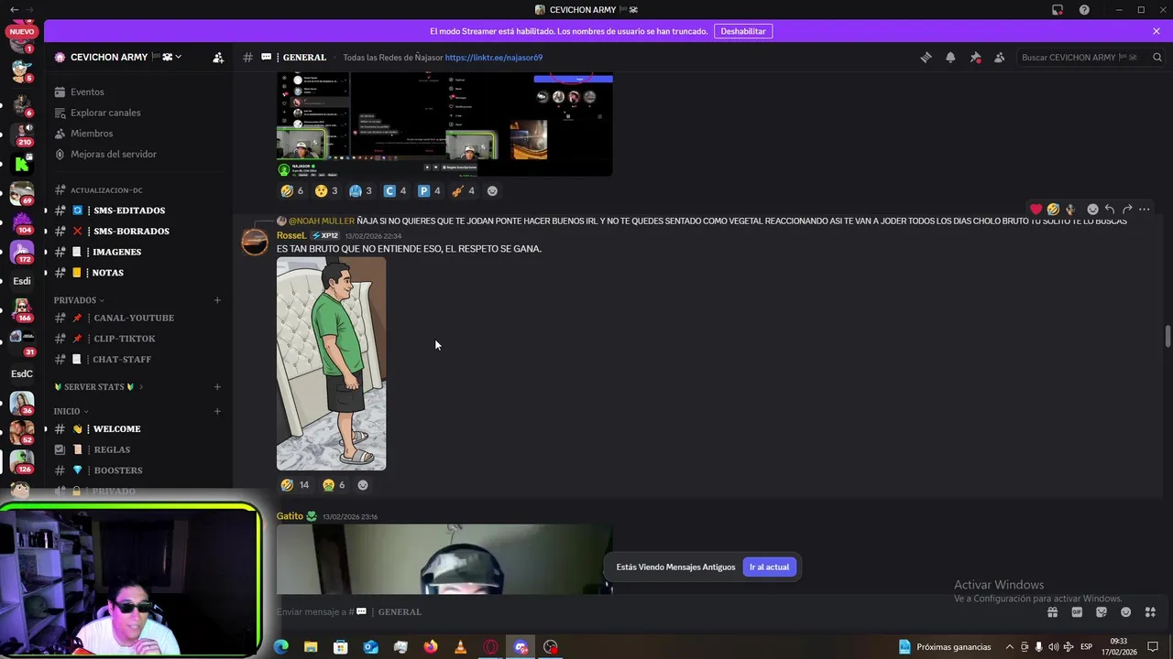Add reaction next to RosseL's image reactions
This screenshot has width=1173, height=659.
363,485
